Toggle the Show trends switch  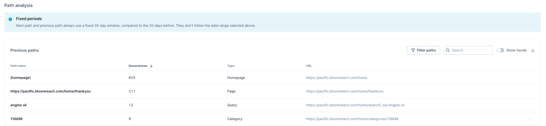(500, 50)
